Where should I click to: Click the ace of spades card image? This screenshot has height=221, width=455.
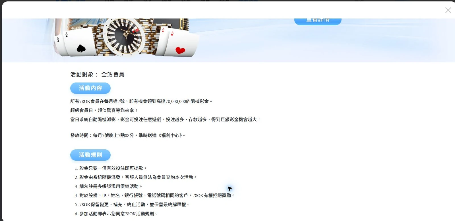click(80, 42)
